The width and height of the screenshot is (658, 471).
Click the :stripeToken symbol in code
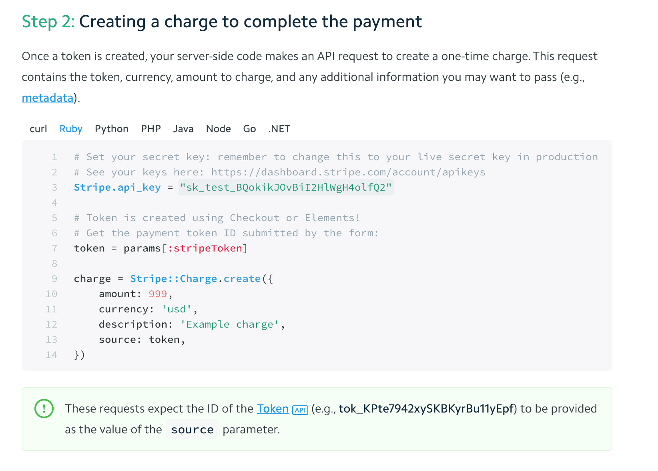(x=205, y=248)
